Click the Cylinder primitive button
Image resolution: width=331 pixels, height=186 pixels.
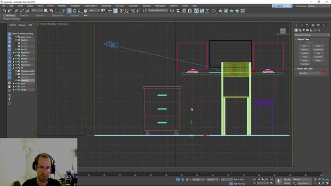tap(305, 53)
